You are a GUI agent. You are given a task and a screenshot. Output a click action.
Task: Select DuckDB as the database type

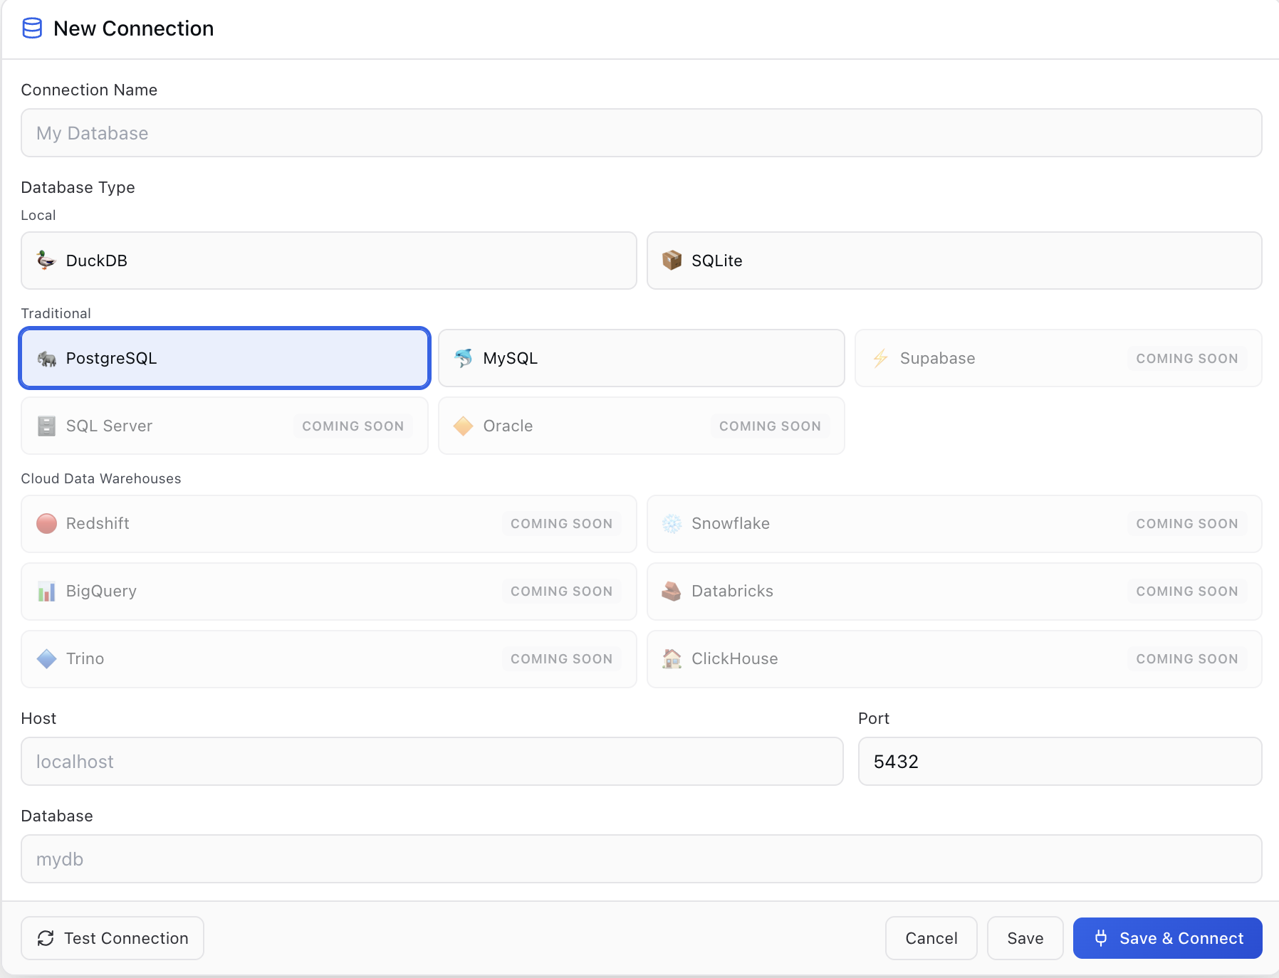[328, 261]
